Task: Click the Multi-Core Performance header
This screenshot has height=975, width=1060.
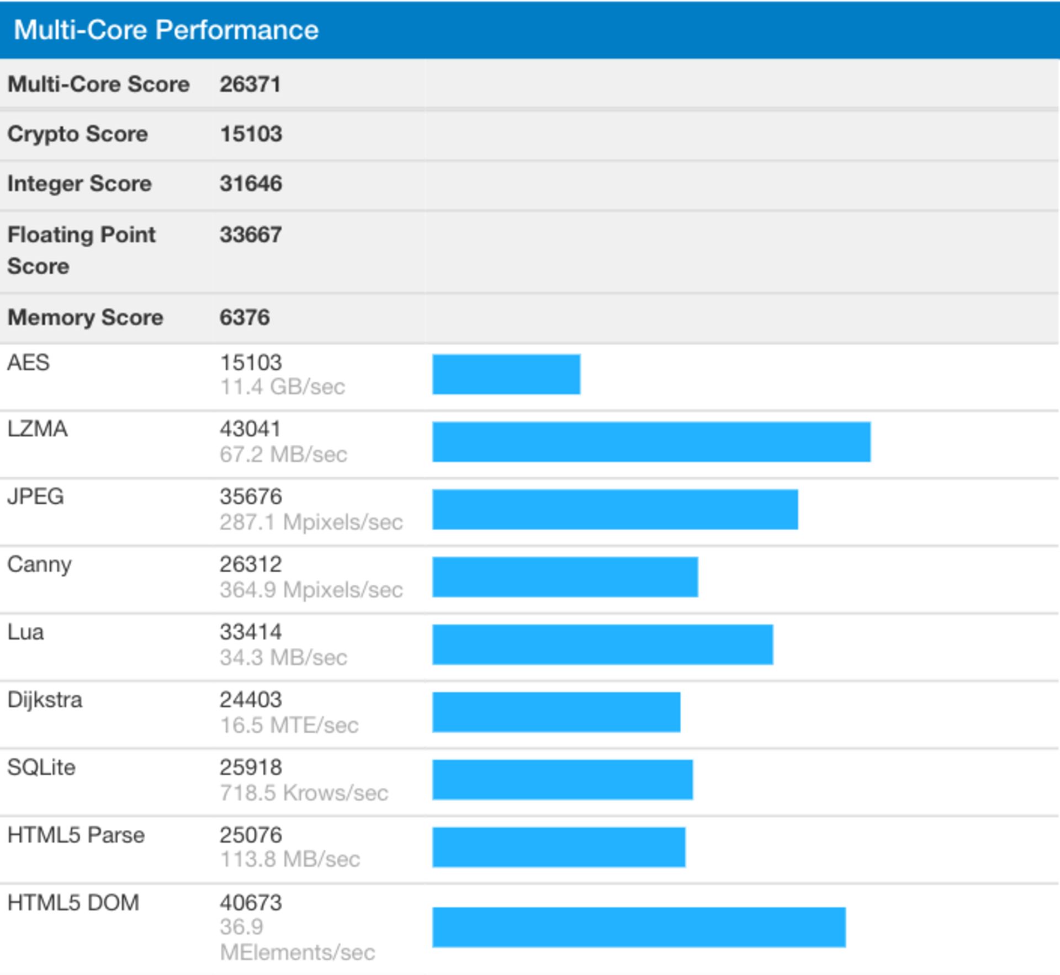Action: tap(166, 30)
